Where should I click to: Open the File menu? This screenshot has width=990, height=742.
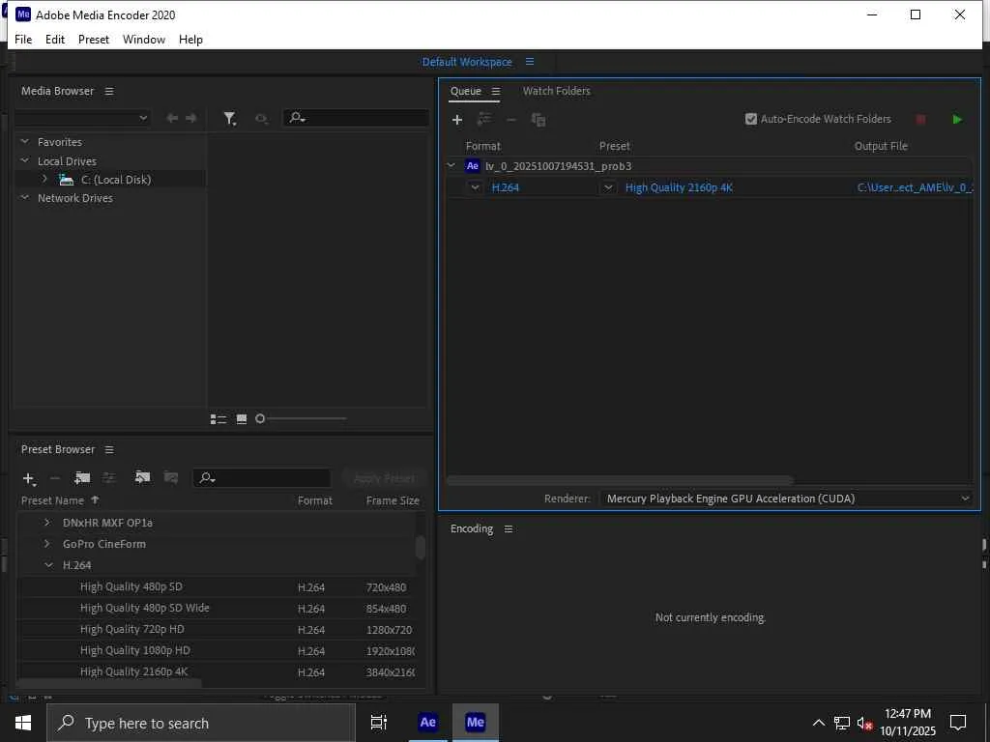pyautogui.click(x=23, y=39)
